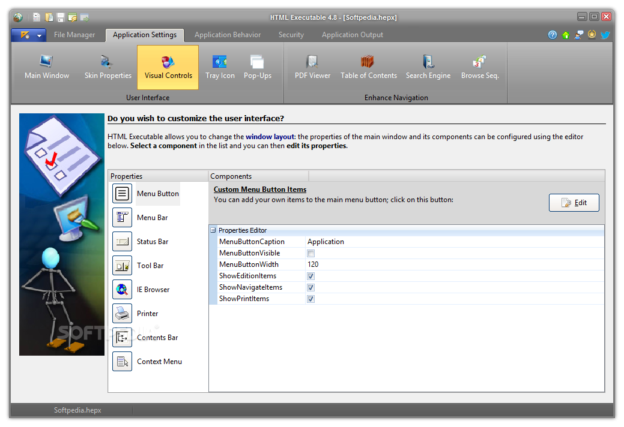Click the green home icon
This screenshot has width=624, height=427.
click(566, 35)
